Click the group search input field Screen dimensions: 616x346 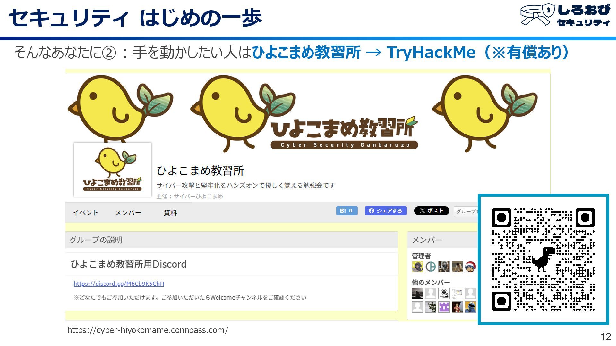point(466,211)
